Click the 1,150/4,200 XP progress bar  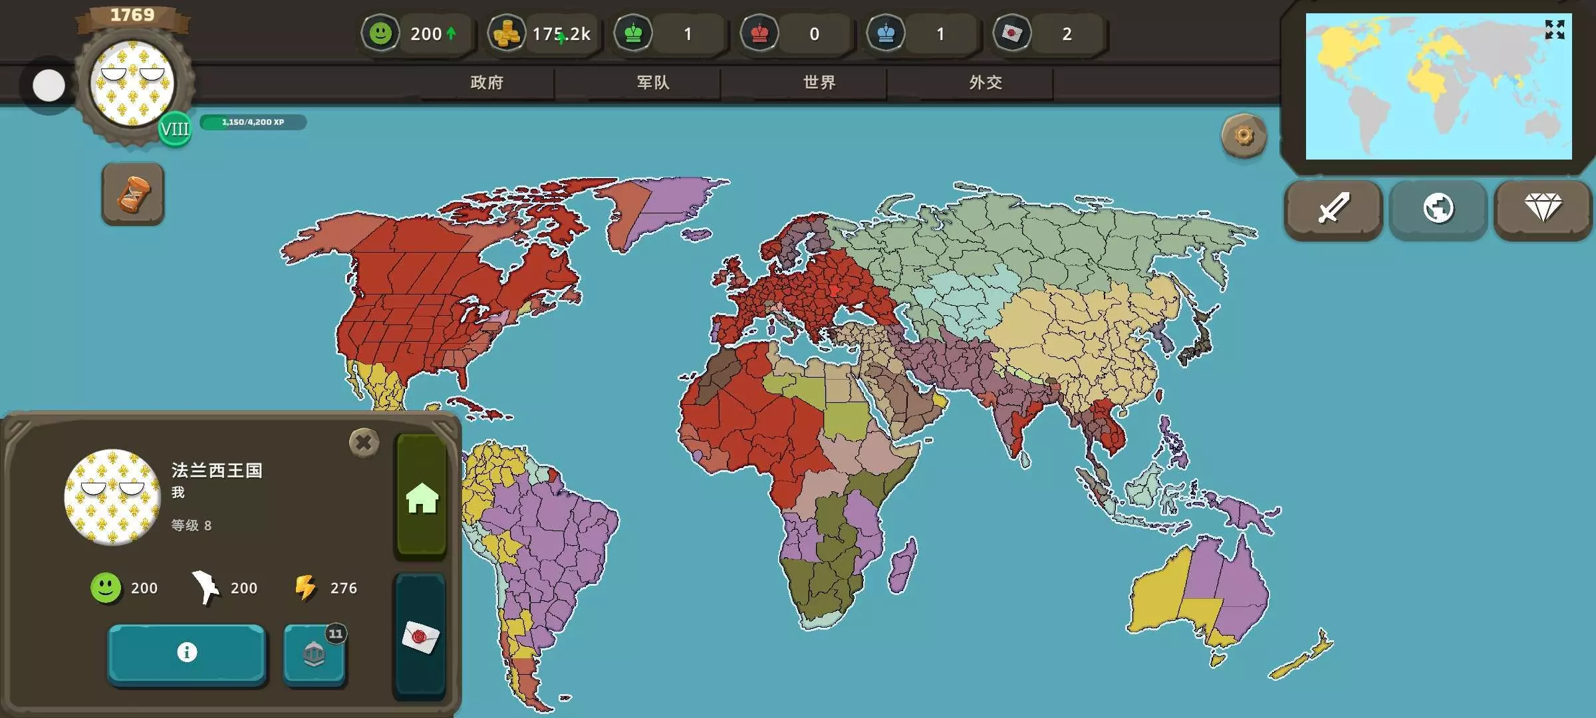tap(253, 122)
